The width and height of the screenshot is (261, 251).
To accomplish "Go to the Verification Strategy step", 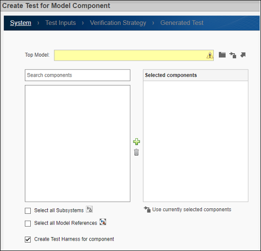I will pyautogui.click(x=118, y=23).
